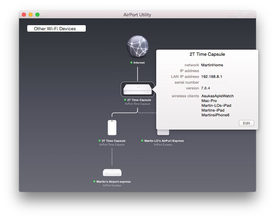Click the popover title 2T Time Capsule
This screenshot has height=219, width=275.
tap(207, 54)
